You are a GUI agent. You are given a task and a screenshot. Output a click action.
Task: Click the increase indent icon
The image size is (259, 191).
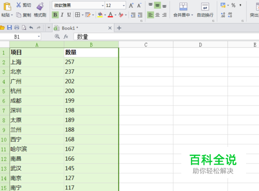click(140, 15)
